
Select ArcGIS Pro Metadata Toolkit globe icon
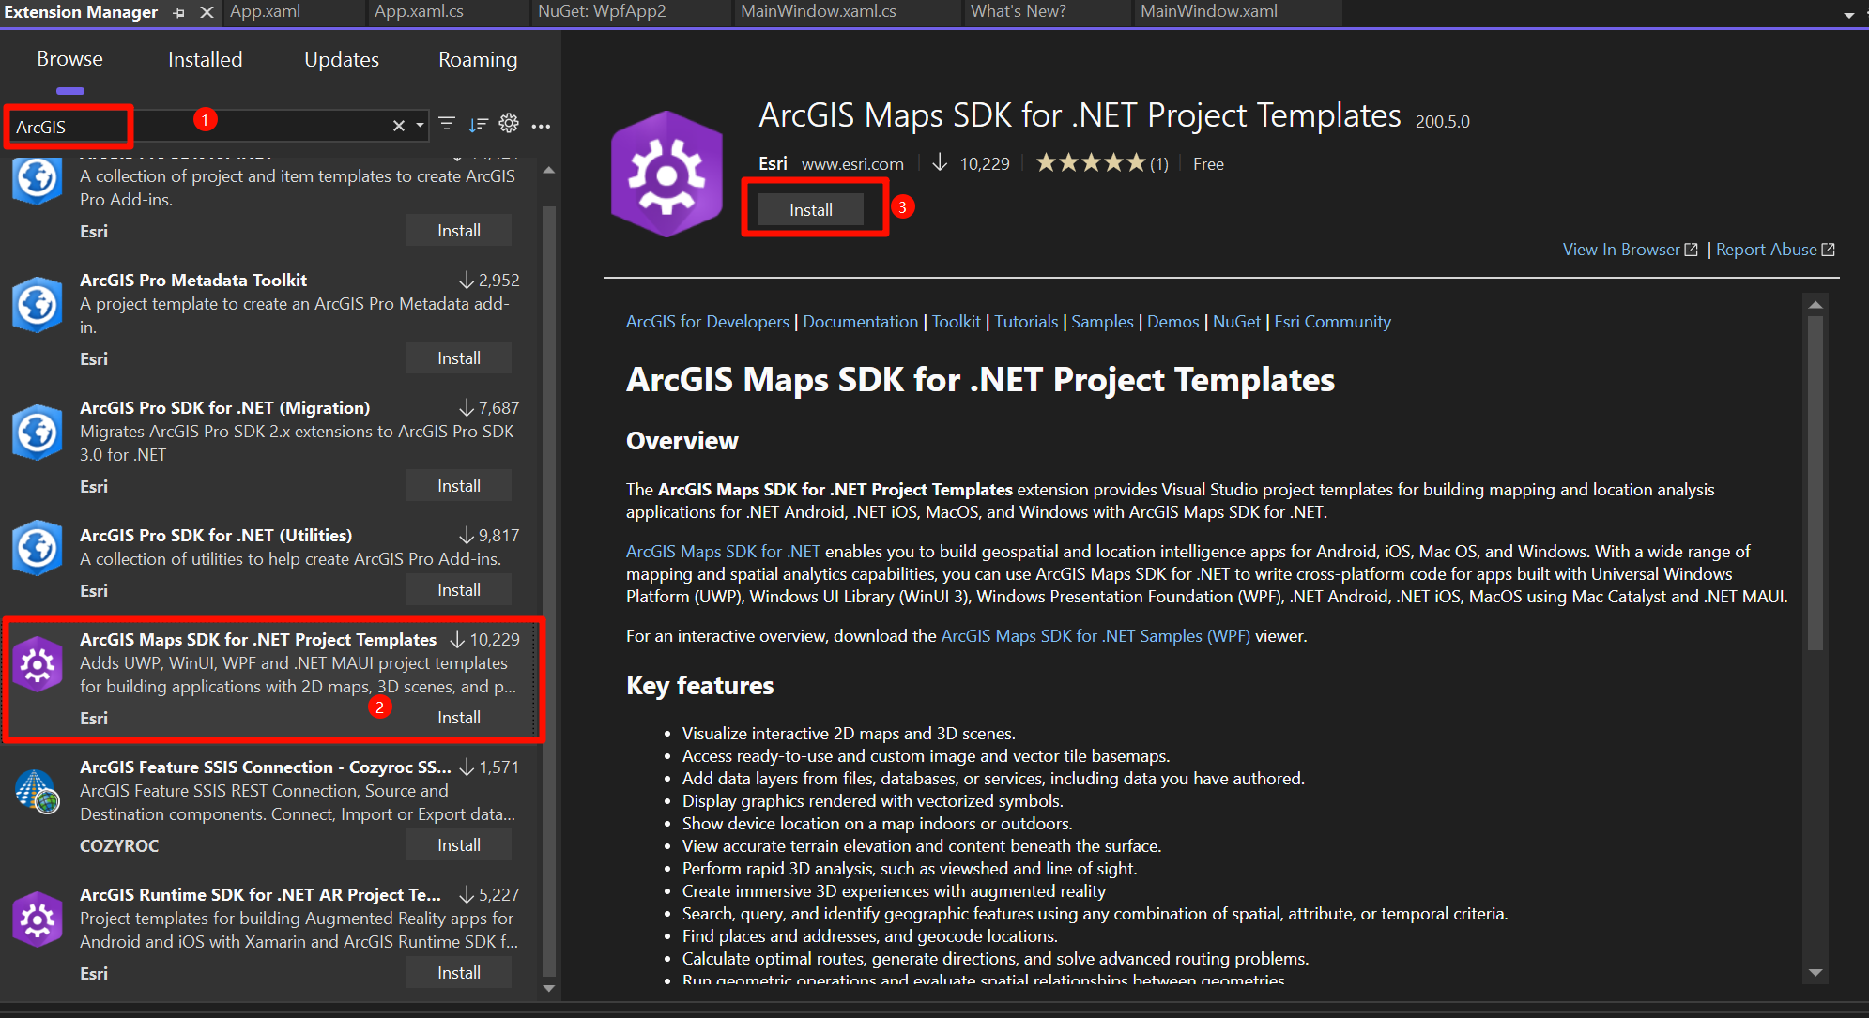pyautogui.click(x=38, y=304)
